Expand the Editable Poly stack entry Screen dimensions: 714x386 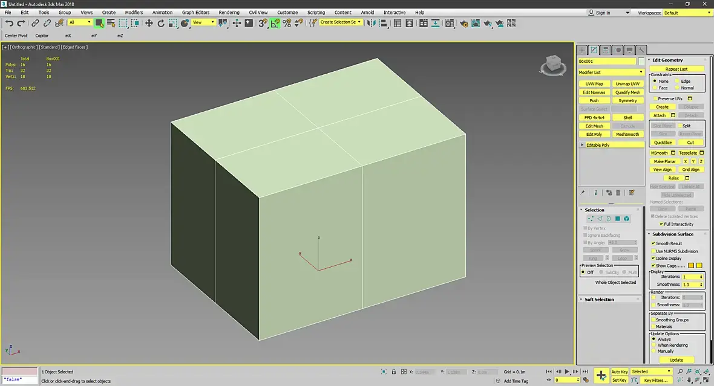[x=583, y=145]
